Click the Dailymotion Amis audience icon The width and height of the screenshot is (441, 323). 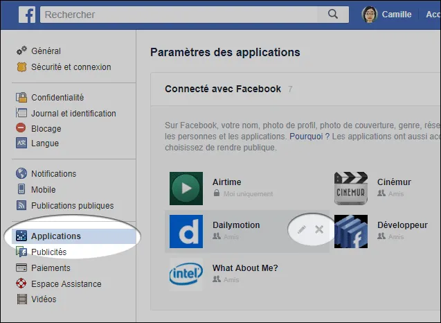pos(217,236)
